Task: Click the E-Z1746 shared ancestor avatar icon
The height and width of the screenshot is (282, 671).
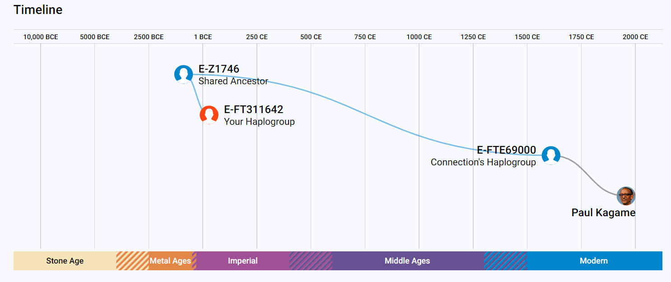Action: pos(184,74)
